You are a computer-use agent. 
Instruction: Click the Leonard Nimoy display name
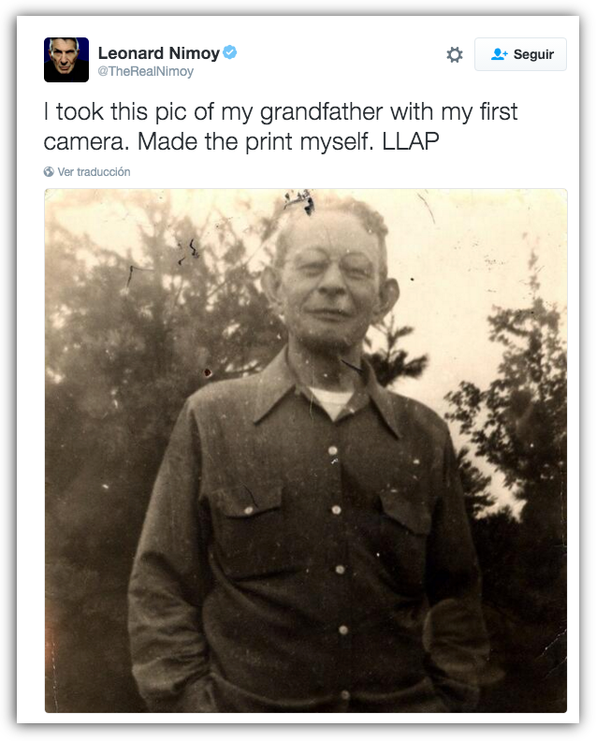pyautogui.click(x=159, y=53)
